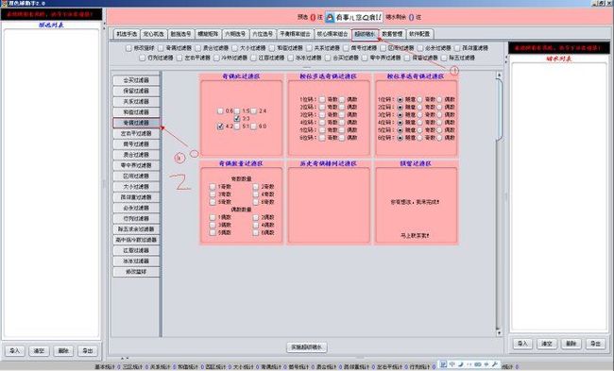The width and height of the screenshot is (614, 371).
Task: Select 偶数 radio for 6位码 single-select row
Action: coord(439,138)
